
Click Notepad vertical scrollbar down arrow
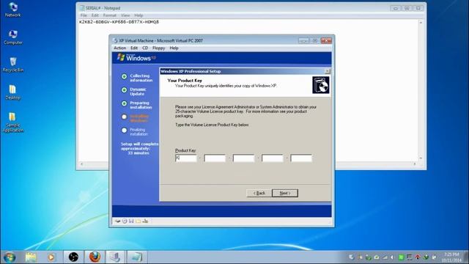421,158
